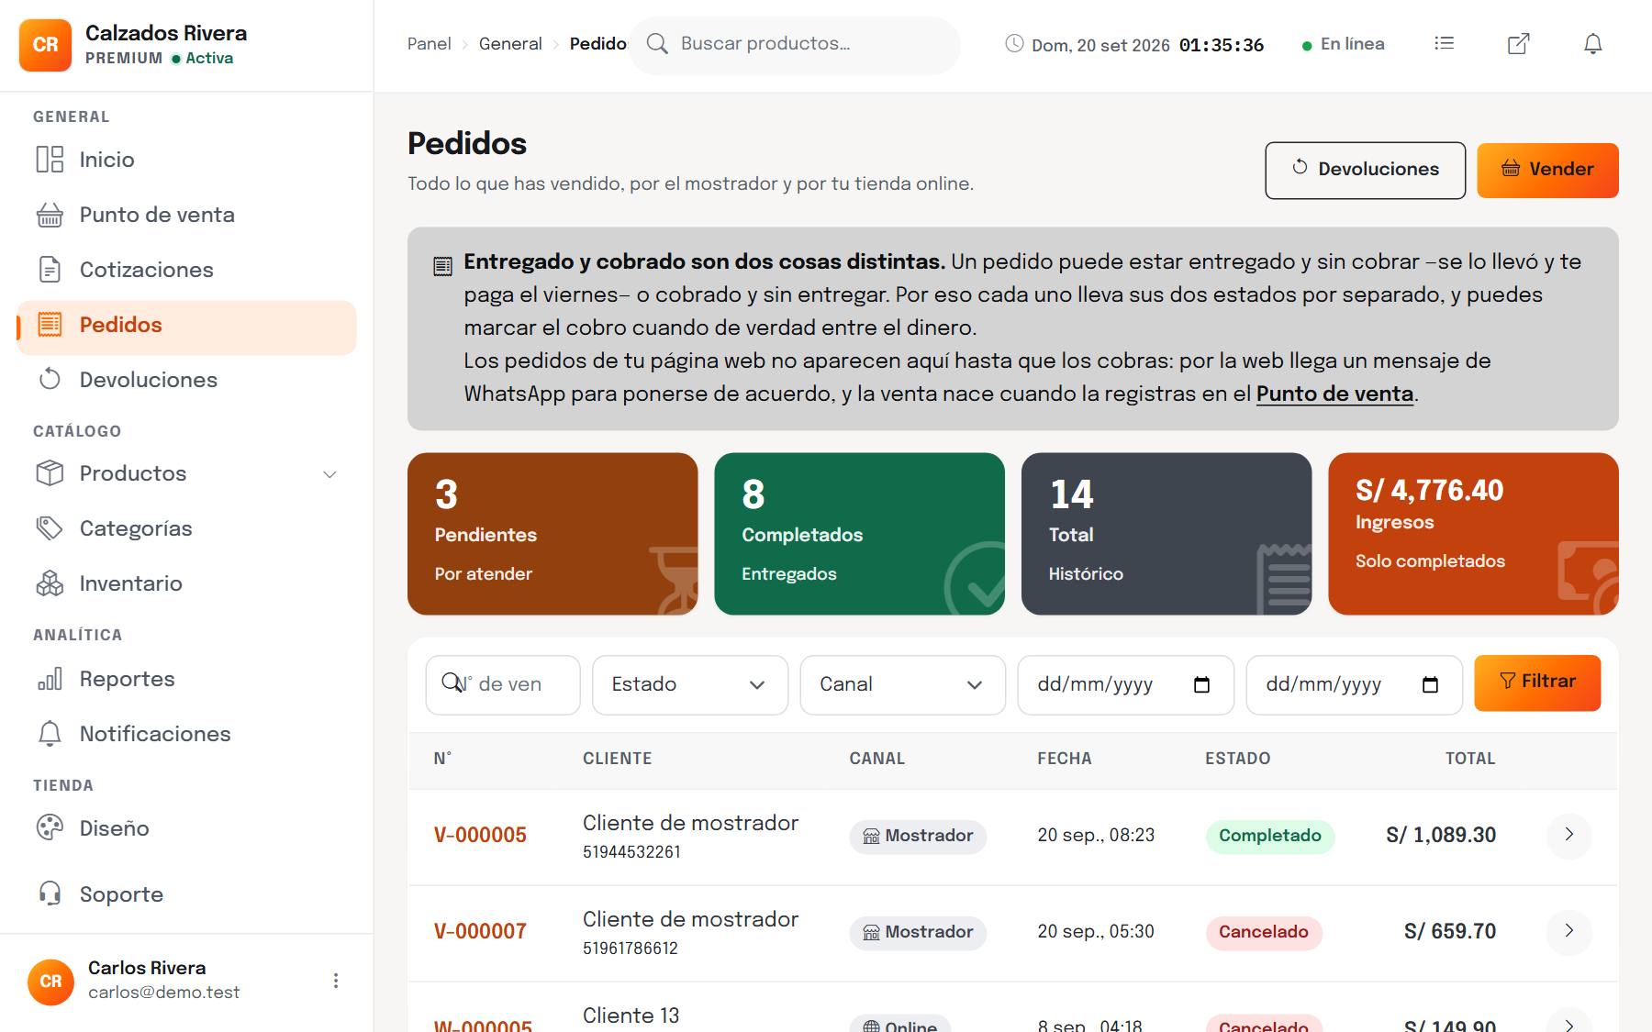Open calendar picker of first date field
This screenshot has width=1652, height=1032.
1201,684
